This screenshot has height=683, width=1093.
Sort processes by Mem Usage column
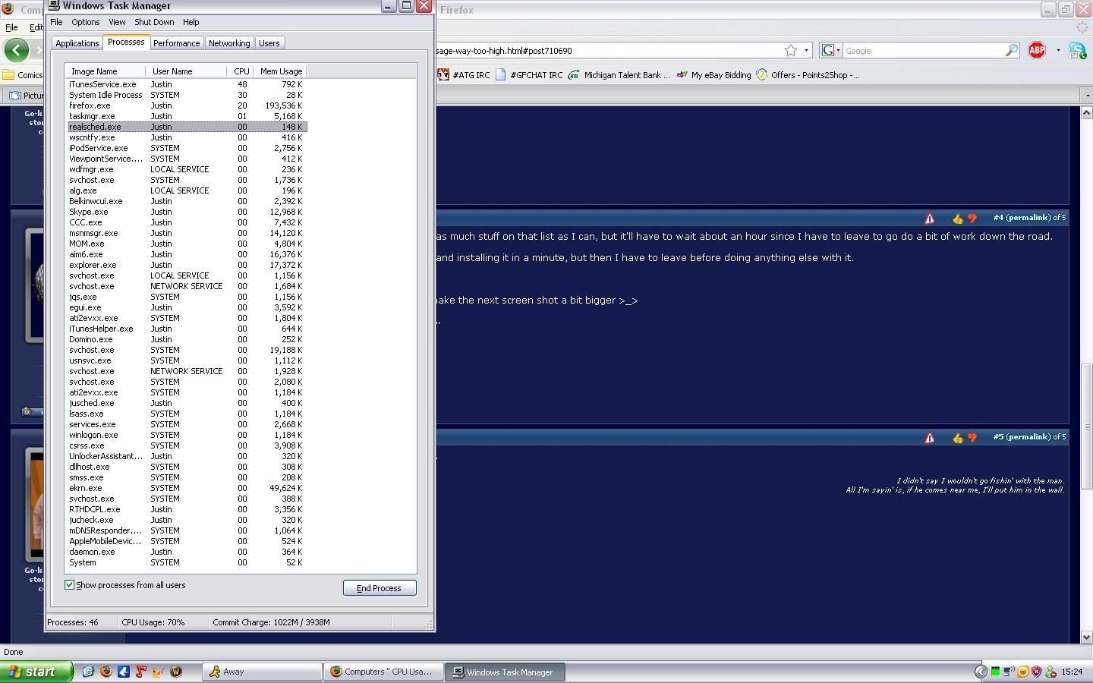pyautogui.click(x=280, y=71)
